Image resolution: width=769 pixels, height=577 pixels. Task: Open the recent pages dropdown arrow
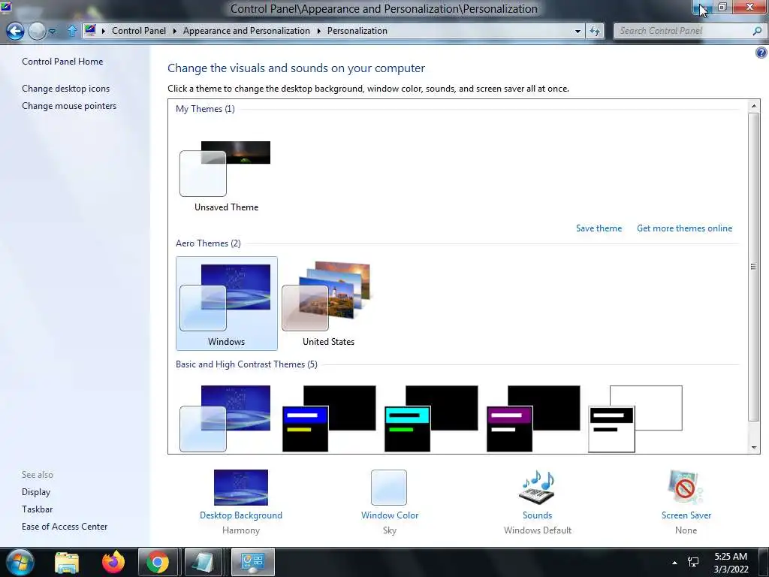point(52,32)
